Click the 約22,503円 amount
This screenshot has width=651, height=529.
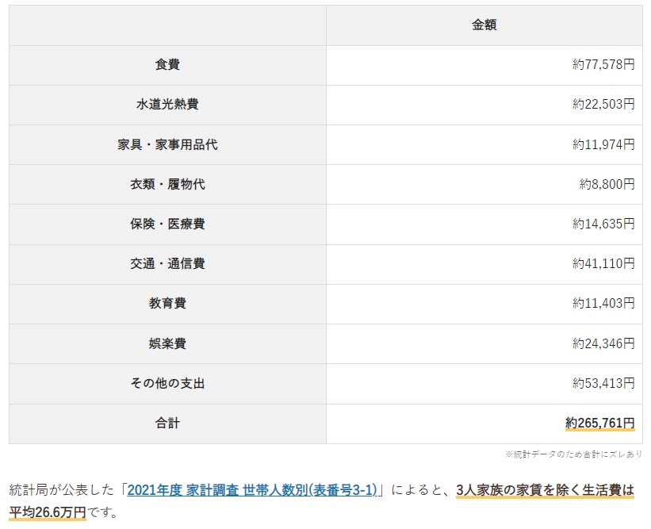[603, 105]
